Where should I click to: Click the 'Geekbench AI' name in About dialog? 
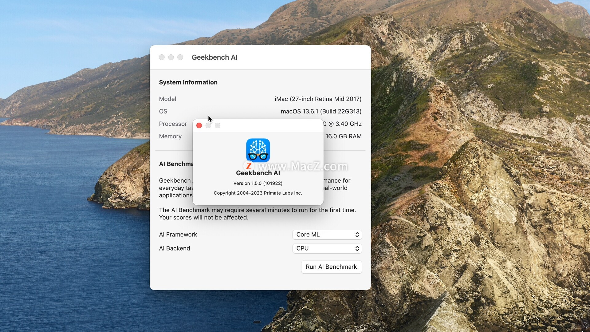tap(258, 173)
